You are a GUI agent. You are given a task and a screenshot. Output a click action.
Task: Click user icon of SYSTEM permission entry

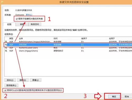[x=6, y=45]
